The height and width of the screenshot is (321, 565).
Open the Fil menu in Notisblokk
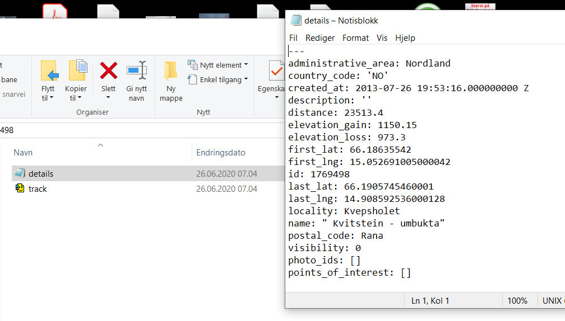(293, 38)
